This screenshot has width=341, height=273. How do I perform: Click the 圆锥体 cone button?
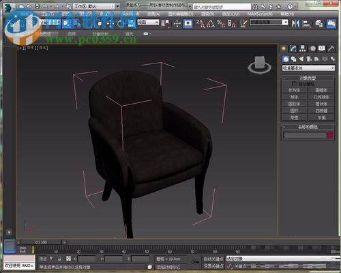click(321, 90)
